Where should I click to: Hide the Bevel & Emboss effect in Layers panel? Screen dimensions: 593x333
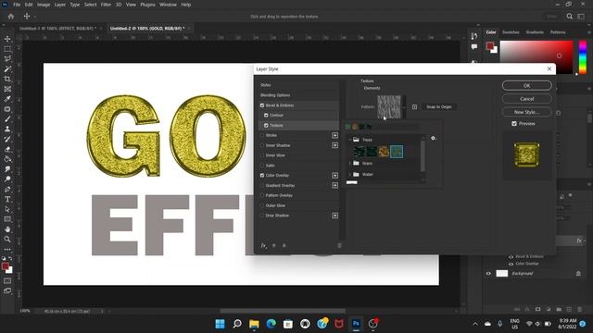click(511, 257)
